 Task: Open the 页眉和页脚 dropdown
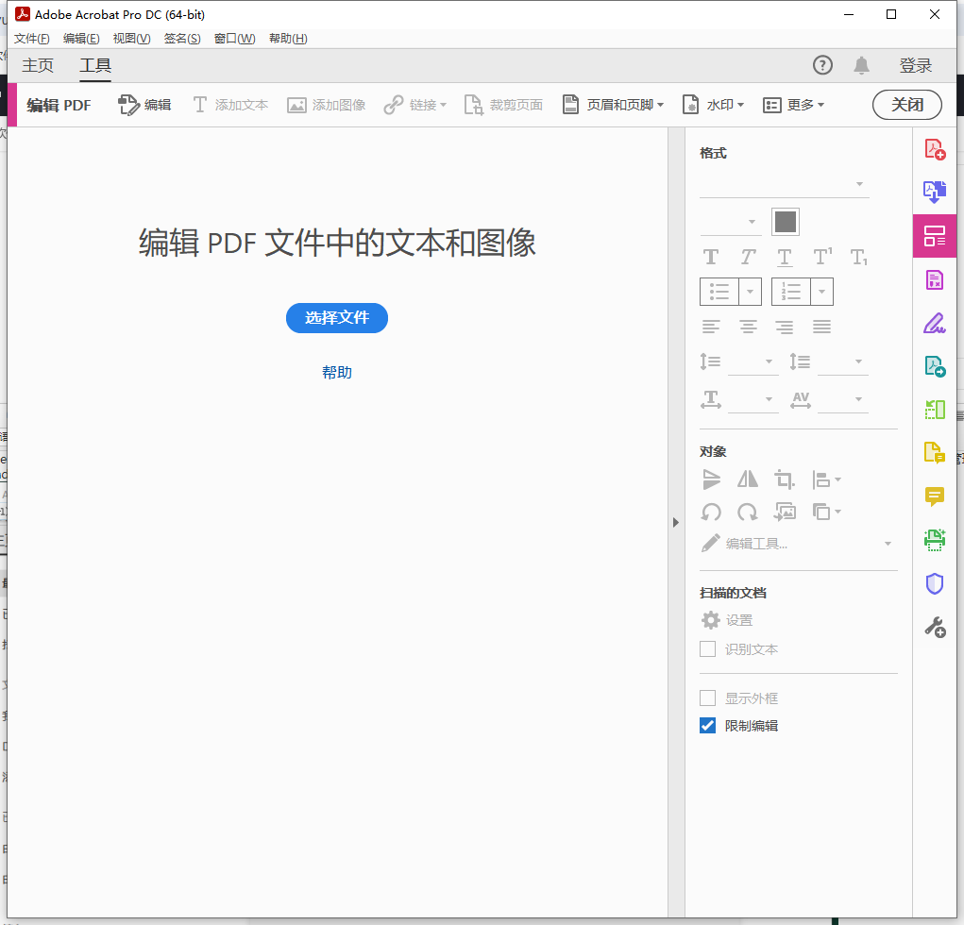(614, 105)
